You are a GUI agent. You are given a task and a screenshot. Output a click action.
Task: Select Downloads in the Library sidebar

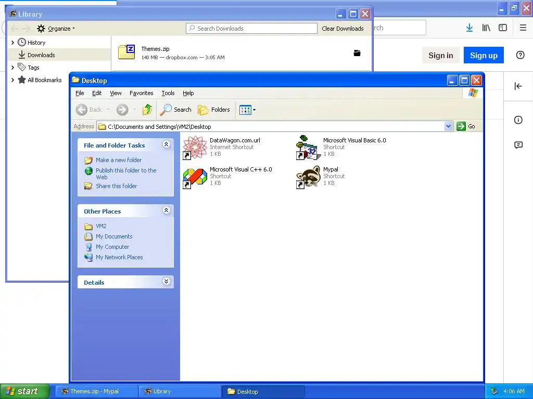[x=59, y=55]
